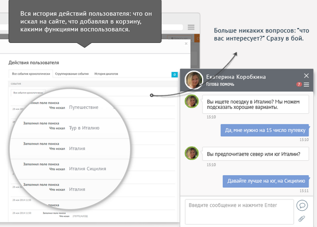Attach file with paperclip icon
Image resolution: width=317 pixels, height=227 pixels.
click(302, 219)
